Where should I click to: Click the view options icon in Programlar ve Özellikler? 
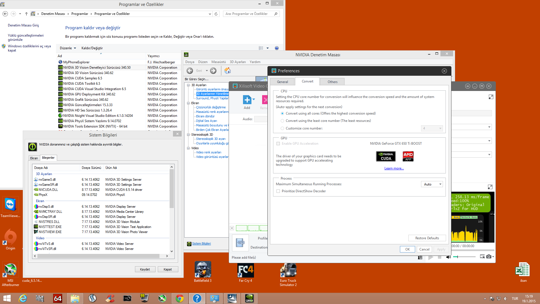pyautogui.click(x=261, y=48)
